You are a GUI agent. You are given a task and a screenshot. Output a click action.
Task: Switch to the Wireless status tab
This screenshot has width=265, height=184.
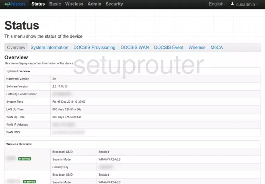[197, 48]
